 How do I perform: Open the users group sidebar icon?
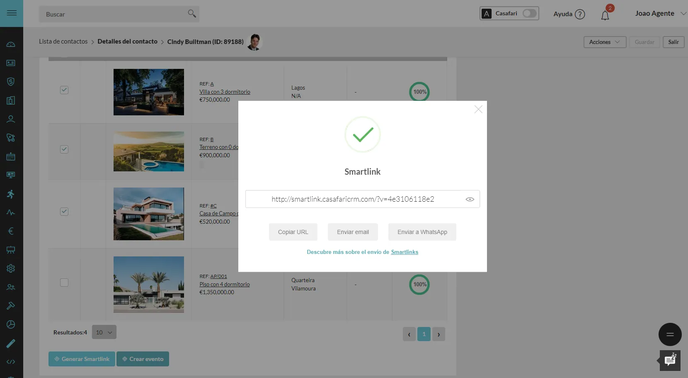[11, 287]
